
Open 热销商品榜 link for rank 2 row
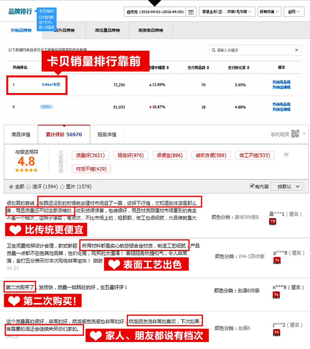[x=281, y=104]
